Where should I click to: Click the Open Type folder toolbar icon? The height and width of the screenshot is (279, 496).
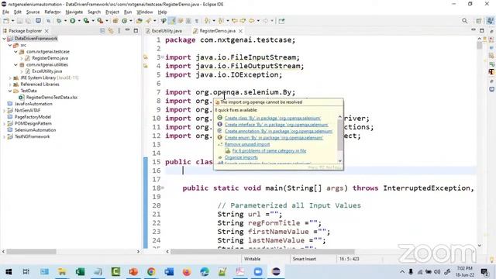[x=139, y=21]
